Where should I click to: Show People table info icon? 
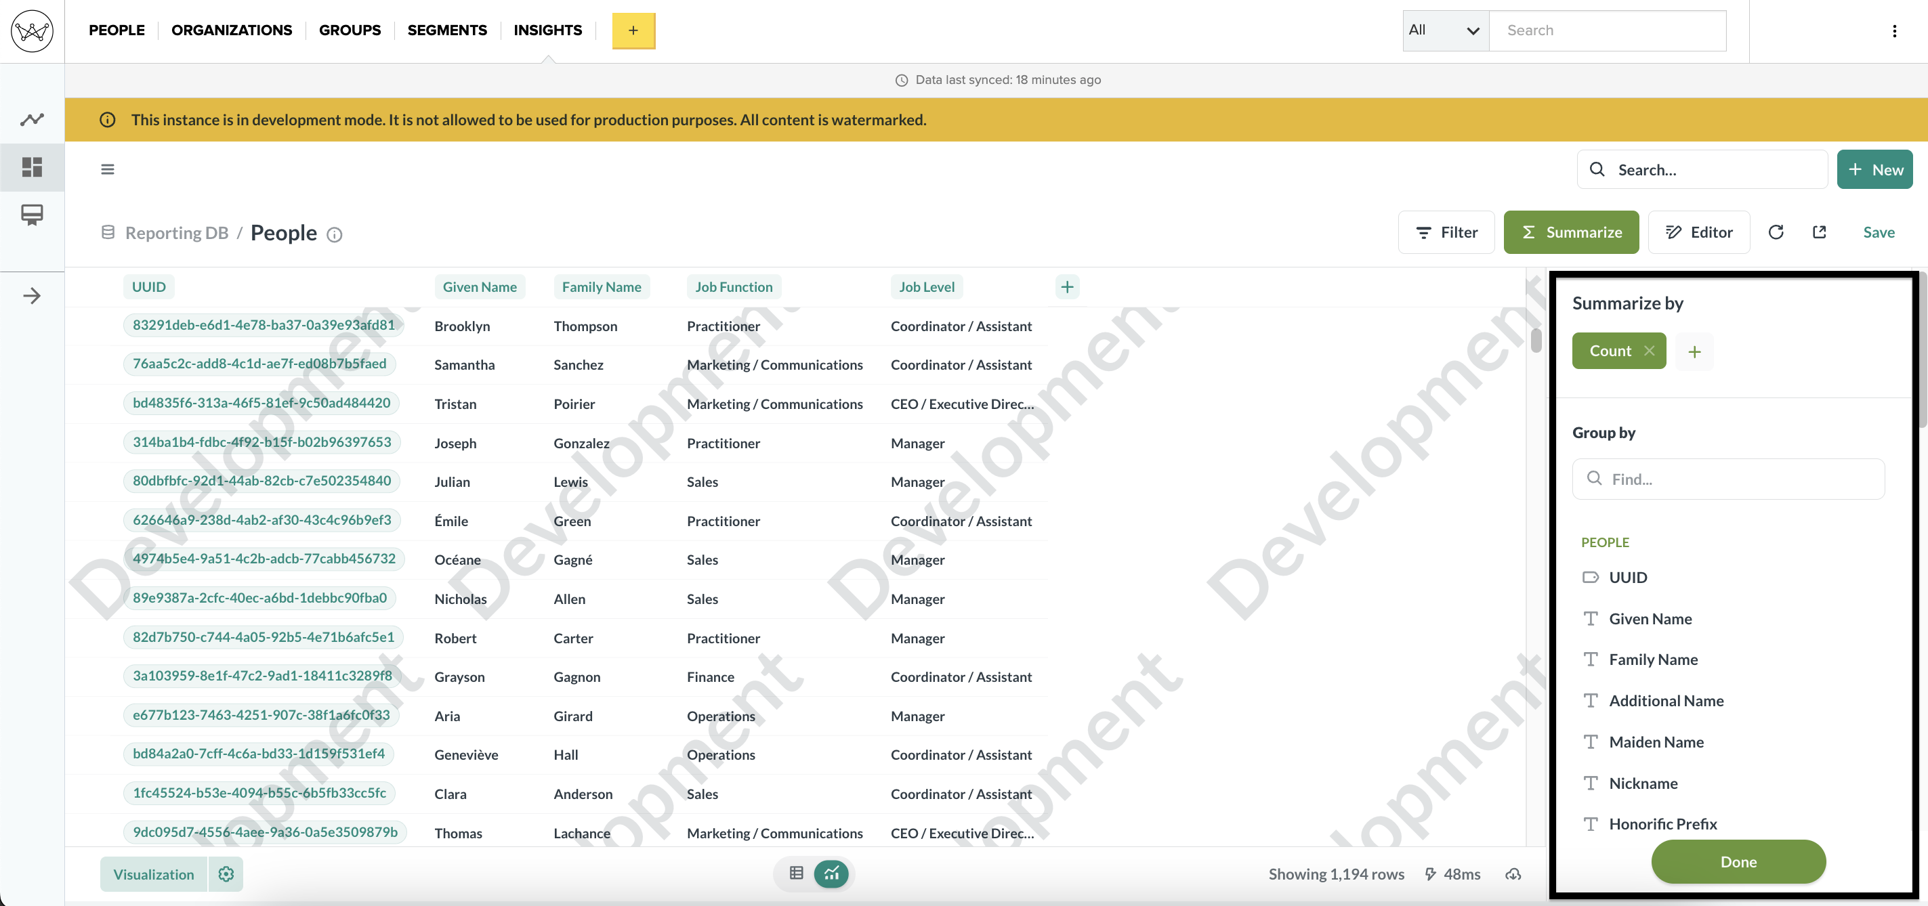(x=335, y=234)
